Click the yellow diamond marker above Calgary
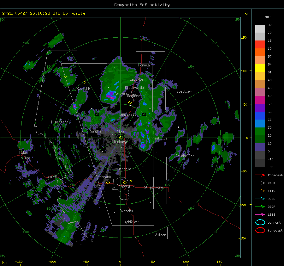 [125, 182]
